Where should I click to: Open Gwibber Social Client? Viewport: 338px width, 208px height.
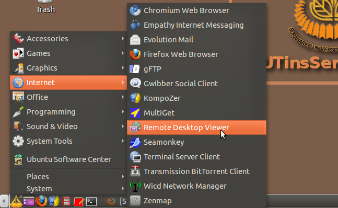click(x=196, y=84)
